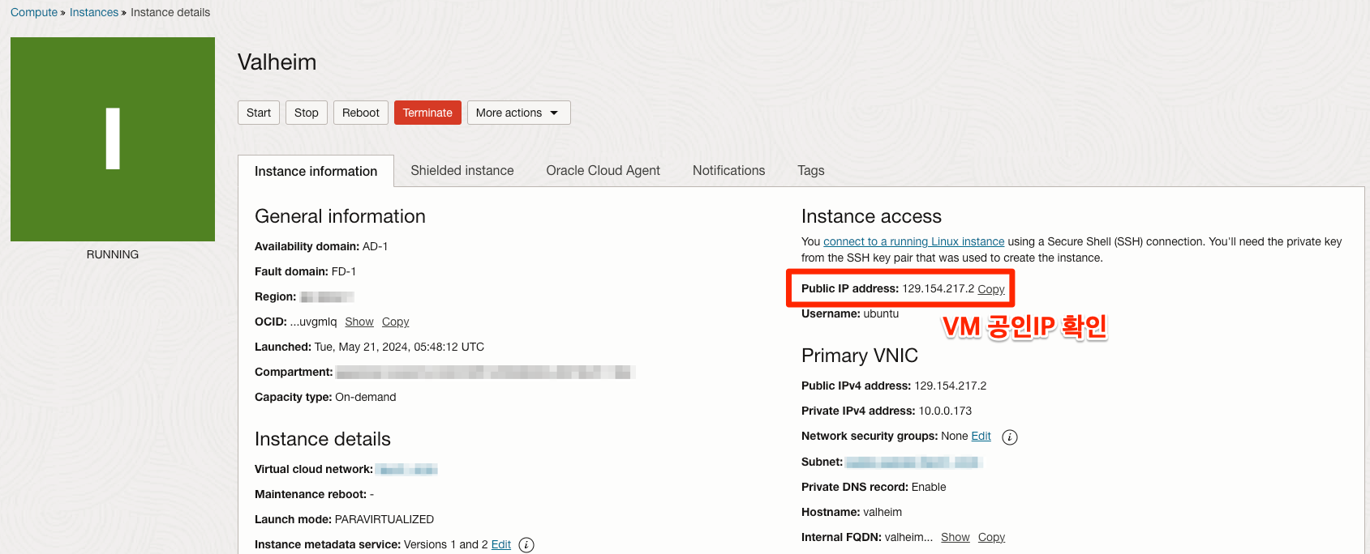This screenshot has height=554, width=1370.
Task: Stop the Valheim instance
Action: pos(307,113)
